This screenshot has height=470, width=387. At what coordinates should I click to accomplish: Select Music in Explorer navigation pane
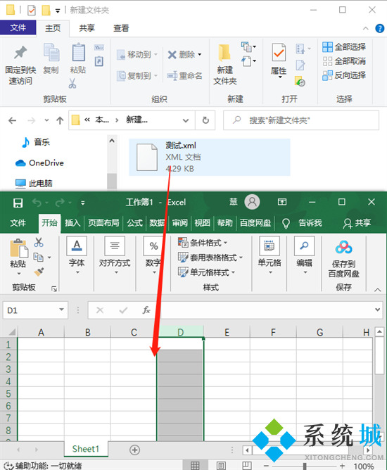click(35, 142)
